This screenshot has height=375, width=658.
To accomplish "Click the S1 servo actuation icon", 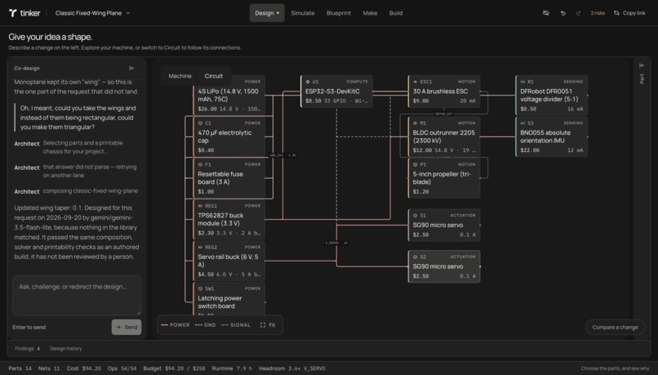I will coord(416,216).
